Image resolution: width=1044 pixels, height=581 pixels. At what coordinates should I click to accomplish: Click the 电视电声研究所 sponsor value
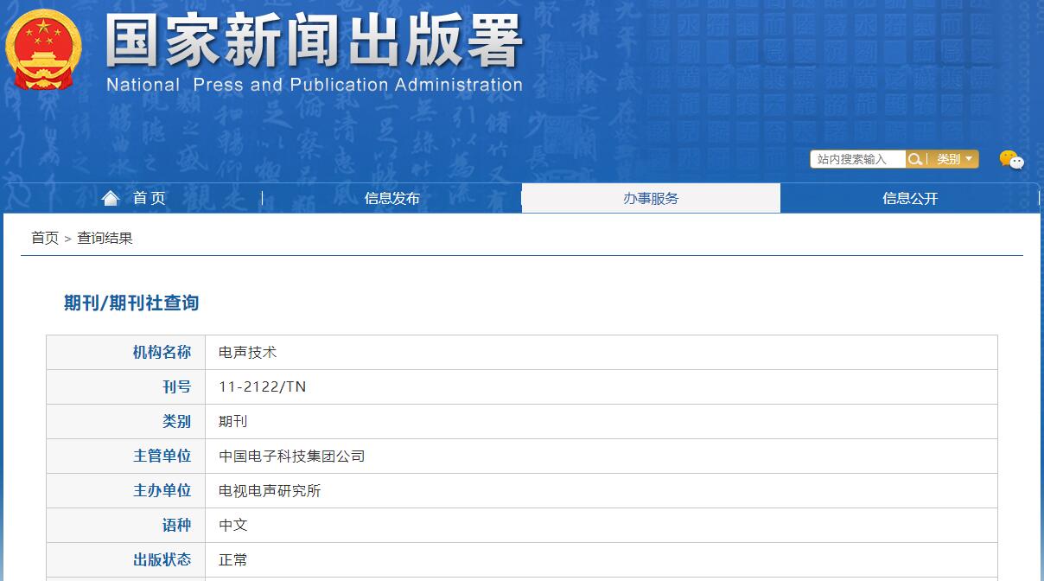click(x=270, y=491)
